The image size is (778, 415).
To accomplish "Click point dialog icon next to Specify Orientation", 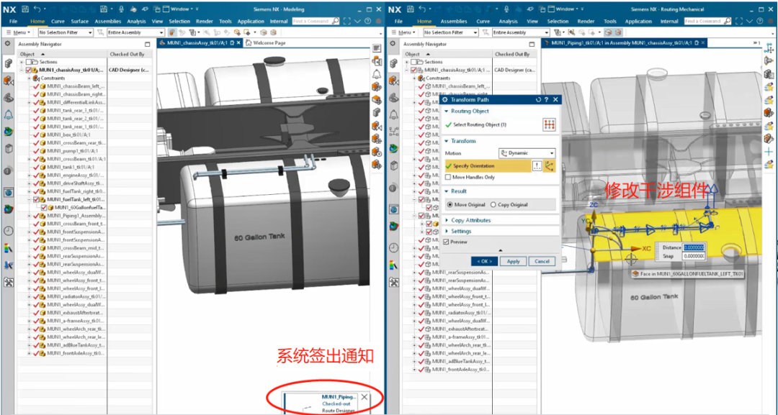I will [537, 166].
